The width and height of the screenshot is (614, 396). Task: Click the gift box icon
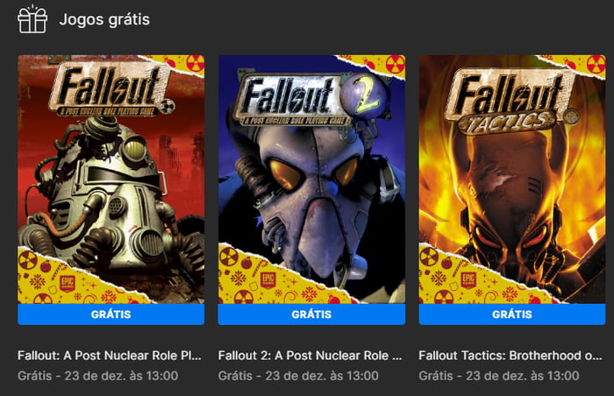click(32, 18)
